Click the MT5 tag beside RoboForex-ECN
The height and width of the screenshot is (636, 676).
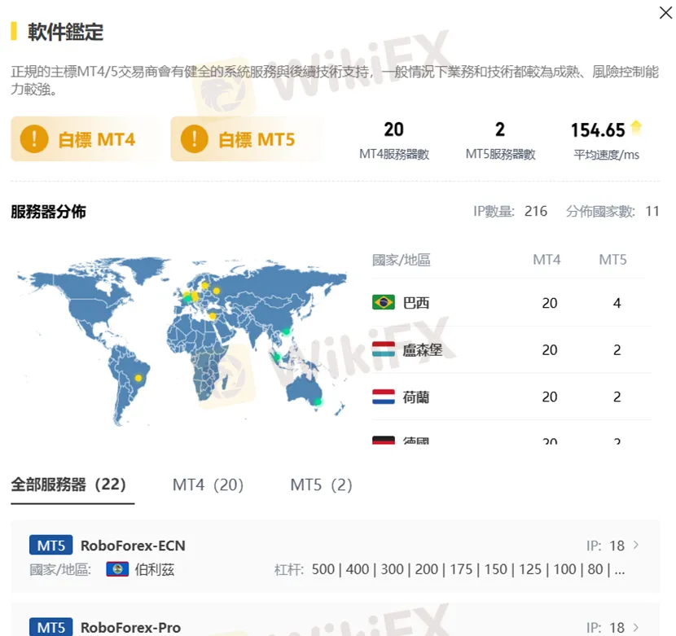click(x=50, y=545)
